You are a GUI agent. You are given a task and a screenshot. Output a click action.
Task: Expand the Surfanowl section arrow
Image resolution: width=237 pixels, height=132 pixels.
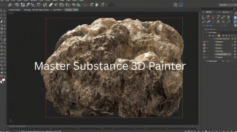207,61
